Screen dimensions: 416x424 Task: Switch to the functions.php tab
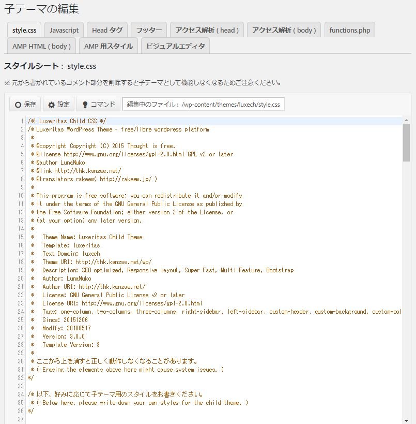pos(349,30)
